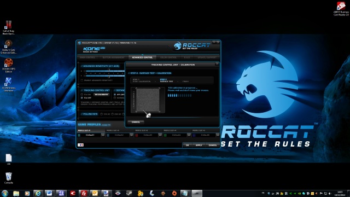Viewport: 350px width, 197px height.
Task: Click Cancel next to the Apply button
Action: [x=213, y=145]
